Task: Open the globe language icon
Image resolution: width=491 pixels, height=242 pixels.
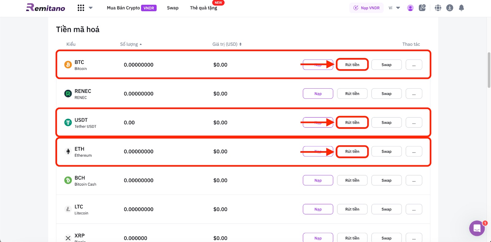Action: click(x=438, y=8)
